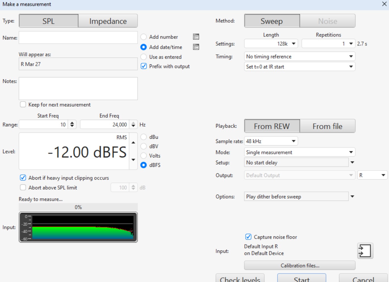Cancel the measurement dialog
Image resolution: width=389 pixels, height=282 pixels.
pos(363,278)
